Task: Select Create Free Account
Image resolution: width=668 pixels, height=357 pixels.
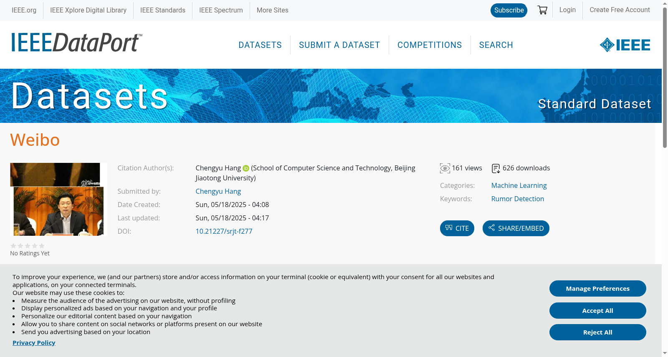Action: [620, 10]
